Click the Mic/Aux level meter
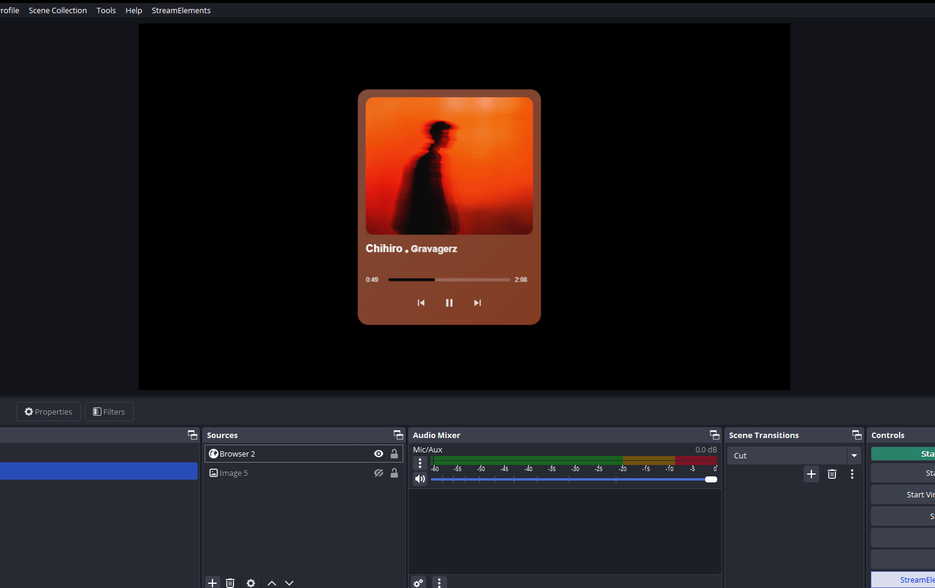 point(574,460)
